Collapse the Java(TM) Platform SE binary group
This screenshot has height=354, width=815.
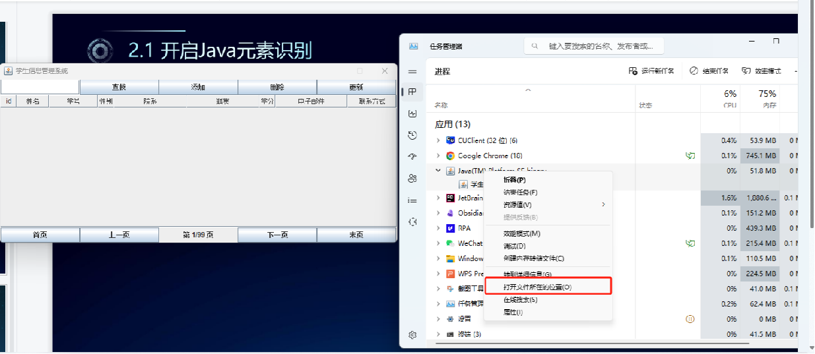pyautogui.click(x=438, y=171)
